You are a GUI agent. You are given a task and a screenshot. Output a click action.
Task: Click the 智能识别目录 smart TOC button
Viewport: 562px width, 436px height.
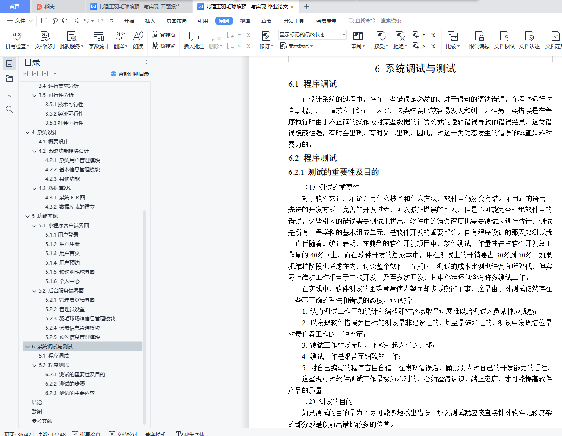[130, 74]
